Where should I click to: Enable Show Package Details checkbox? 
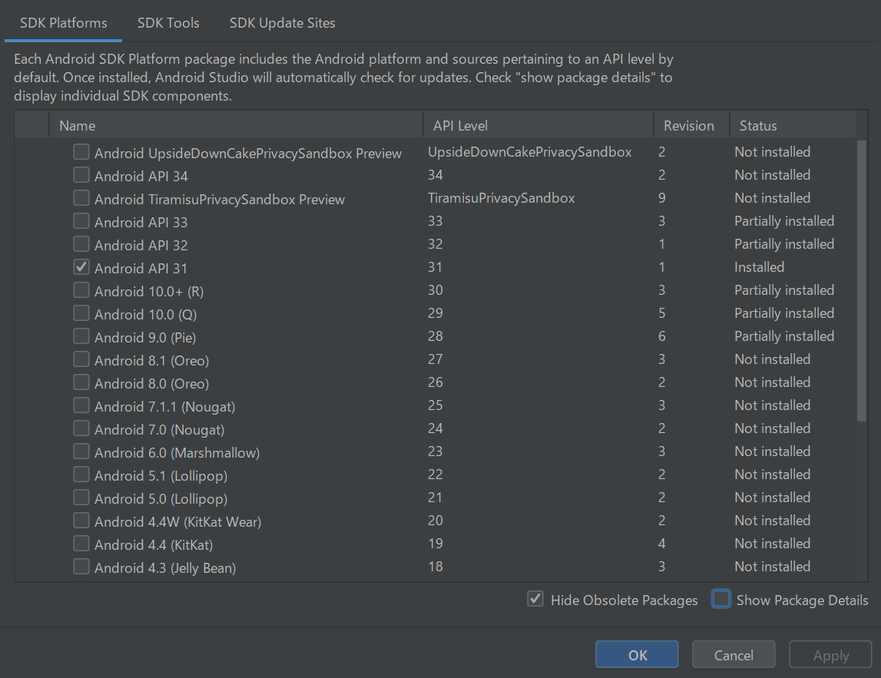[x=721, y=599]
